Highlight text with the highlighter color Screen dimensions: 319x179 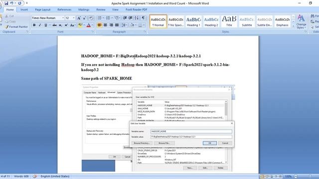[80, 25]
